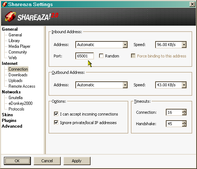Open the eDonkey2000 network settings

21,103
